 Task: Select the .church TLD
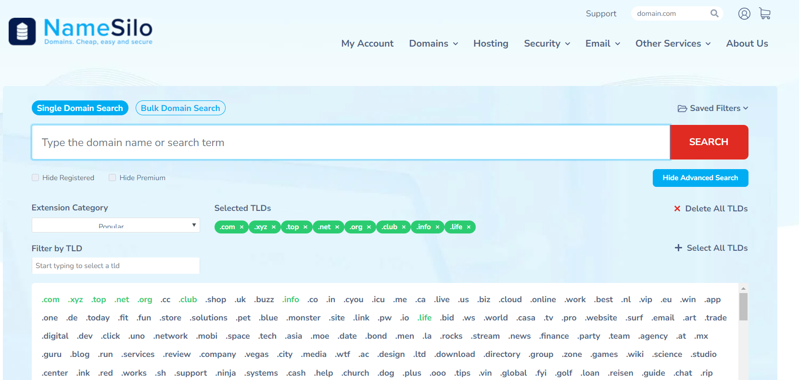tap(355, 373)
